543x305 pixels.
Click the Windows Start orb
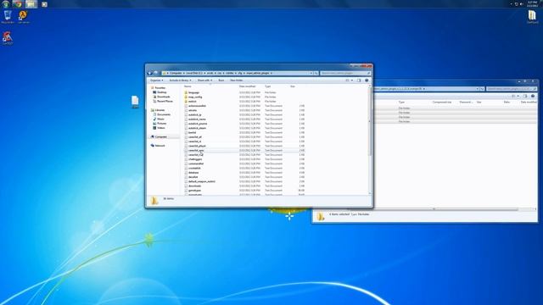tap(6, 4)
